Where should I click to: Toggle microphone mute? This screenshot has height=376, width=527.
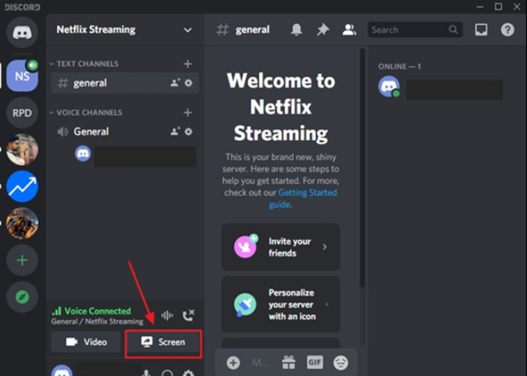146,373
